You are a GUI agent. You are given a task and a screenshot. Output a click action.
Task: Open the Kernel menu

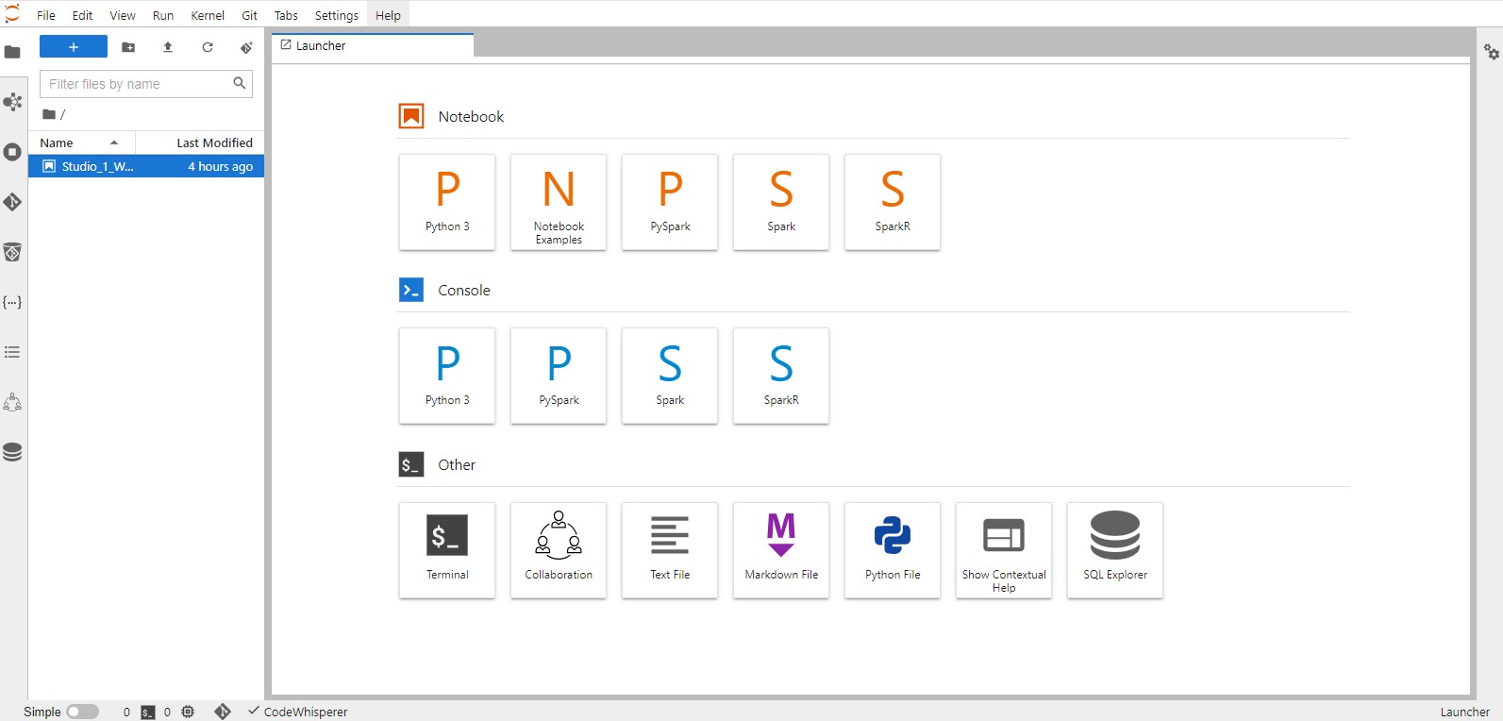tap(208, 15)
